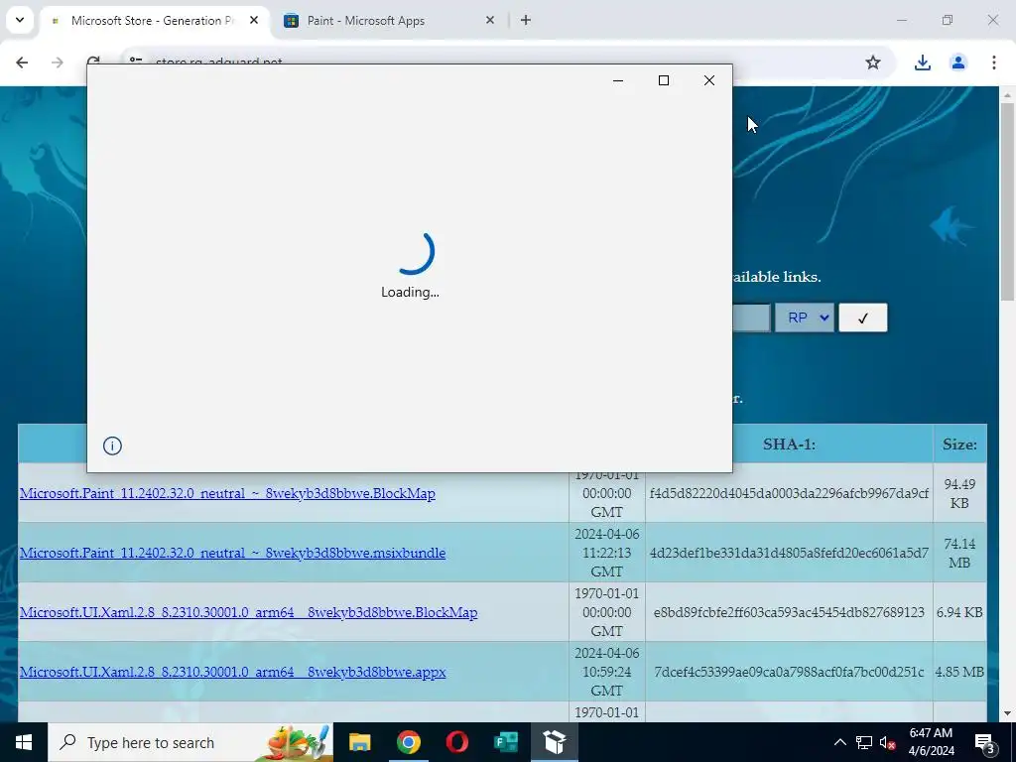Select SHA-1 hash f4d5d82220d4045da0003da2296afcb9967da9cf
The image size is (1016, 762).
[789, 493]
